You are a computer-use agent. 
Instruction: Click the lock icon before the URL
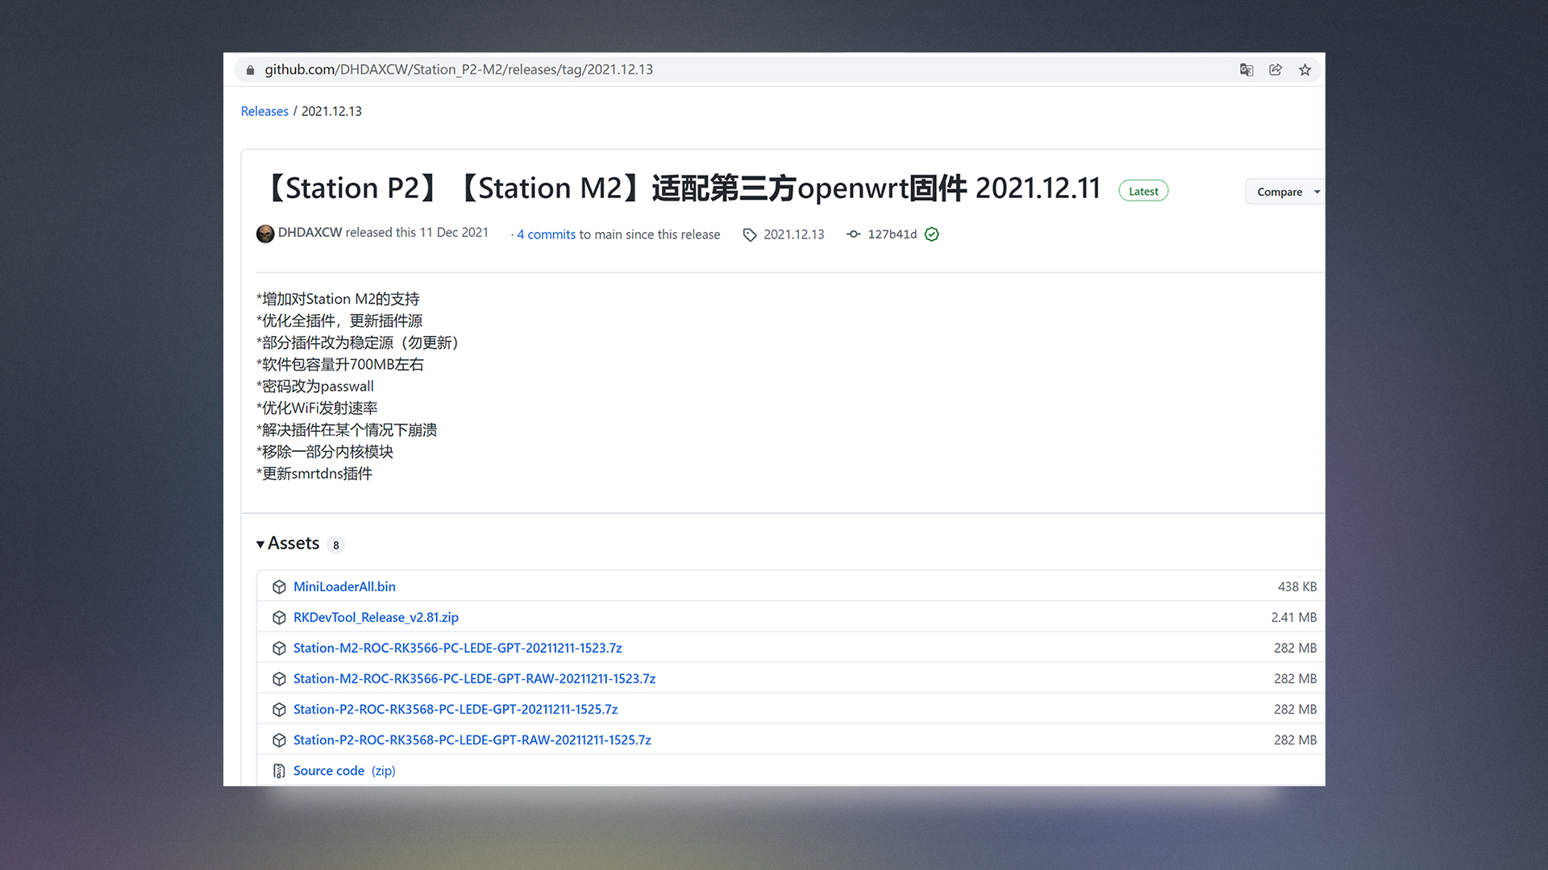[250, 70]
